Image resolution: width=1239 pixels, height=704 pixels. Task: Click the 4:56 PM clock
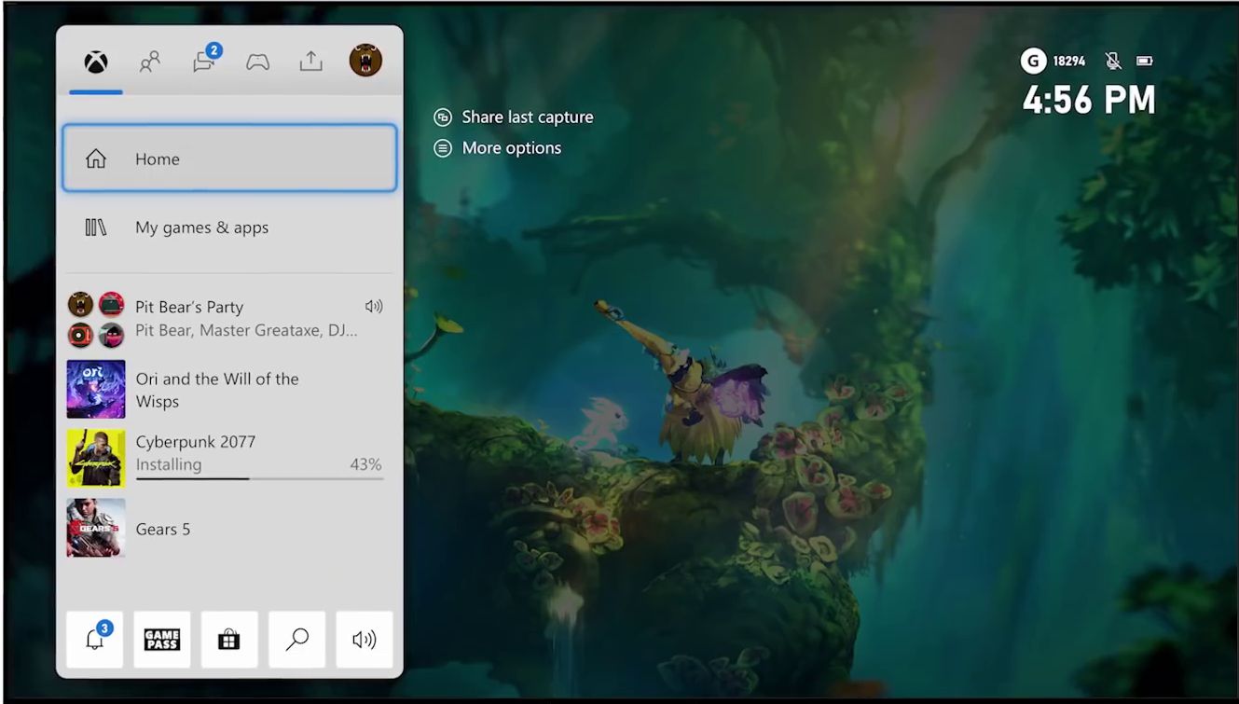[1089, 100]
